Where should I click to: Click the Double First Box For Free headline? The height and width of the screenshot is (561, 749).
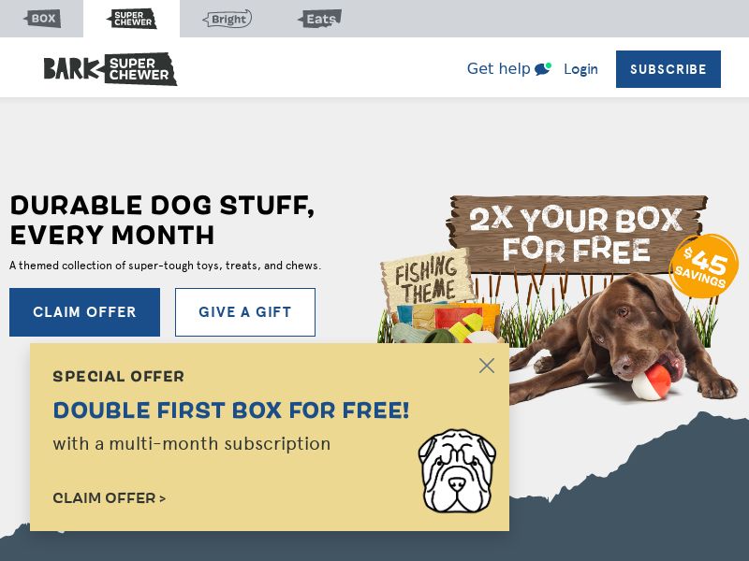click(x=231, y=410)
